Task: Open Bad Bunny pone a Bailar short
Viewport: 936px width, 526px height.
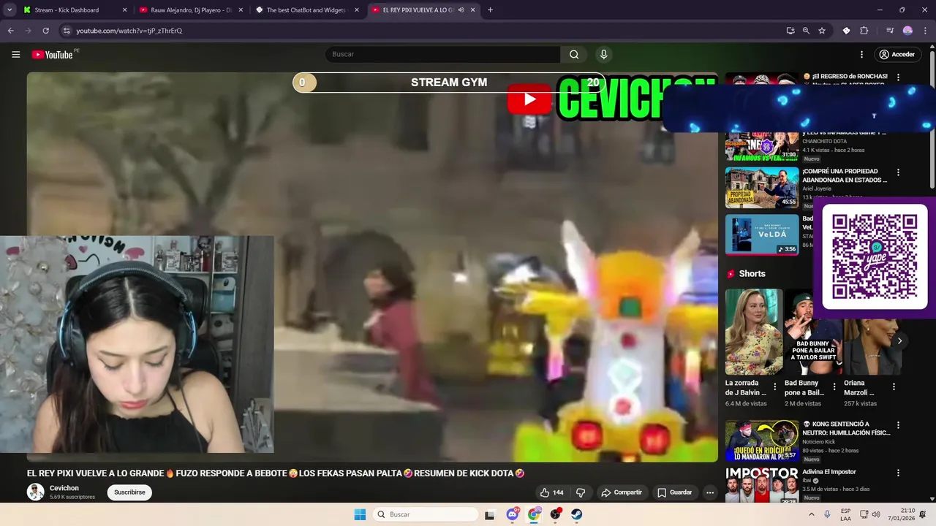Action: (812, 332)
